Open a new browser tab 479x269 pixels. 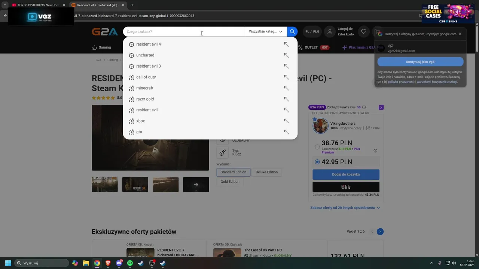pos(132,5)
